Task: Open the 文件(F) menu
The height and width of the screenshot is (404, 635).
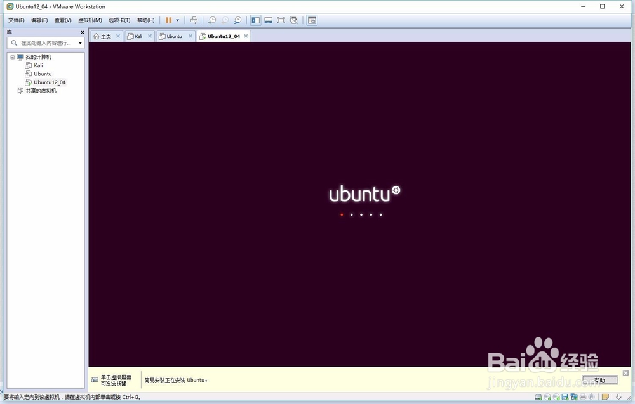Action: (x=17, y=20)
